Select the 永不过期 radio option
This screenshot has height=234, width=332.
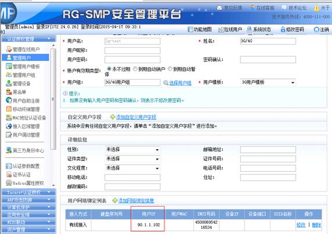tap(109, 69)
